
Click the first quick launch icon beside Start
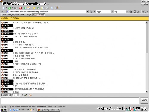[x=11, y=110]
